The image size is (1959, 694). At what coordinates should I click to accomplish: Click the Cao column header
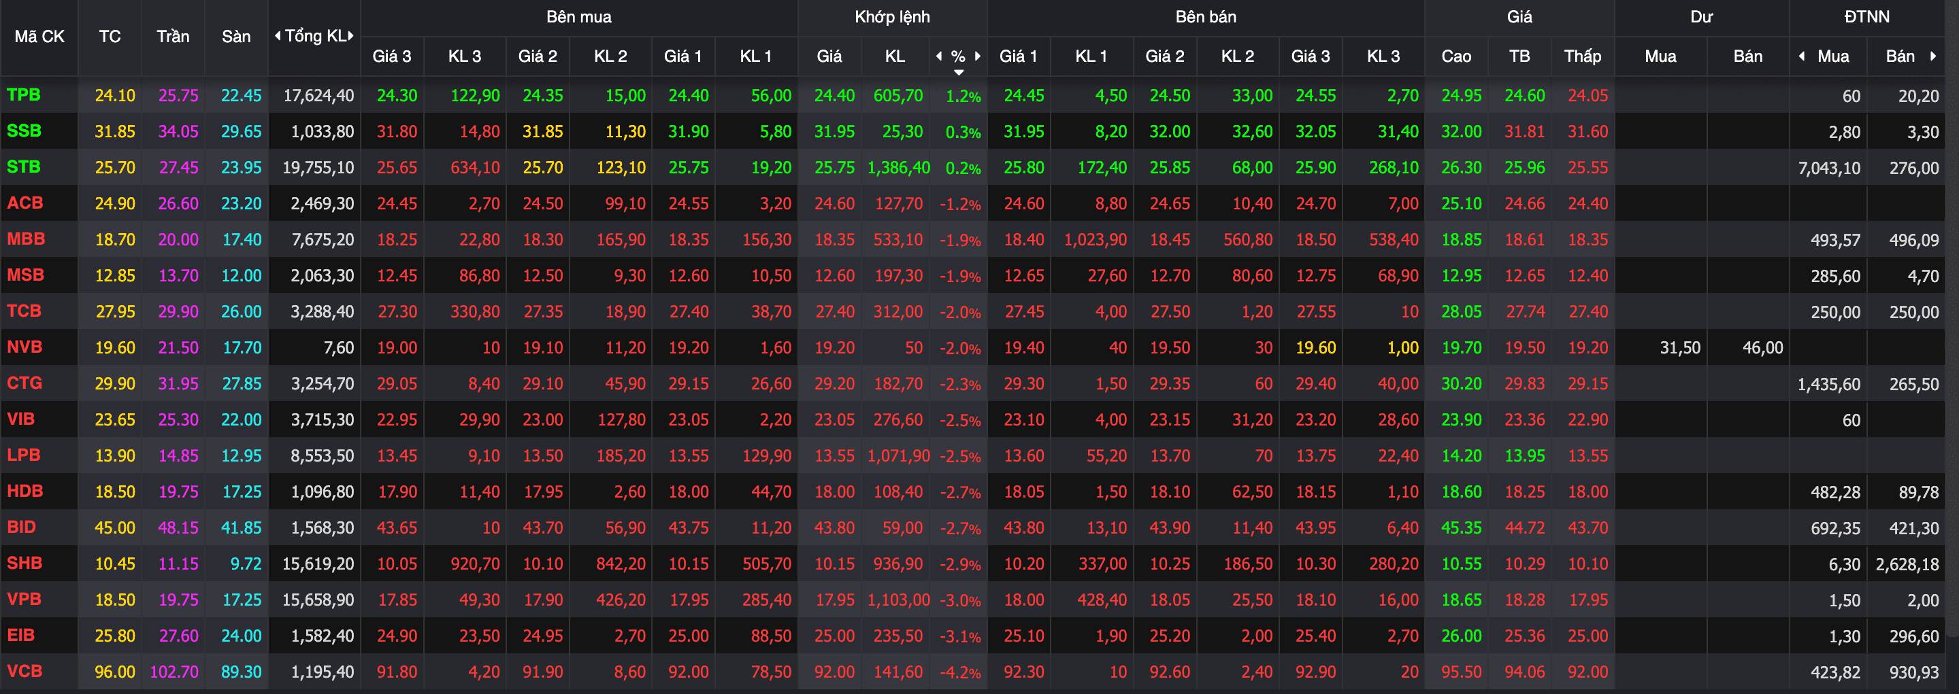pos(1455,56)
